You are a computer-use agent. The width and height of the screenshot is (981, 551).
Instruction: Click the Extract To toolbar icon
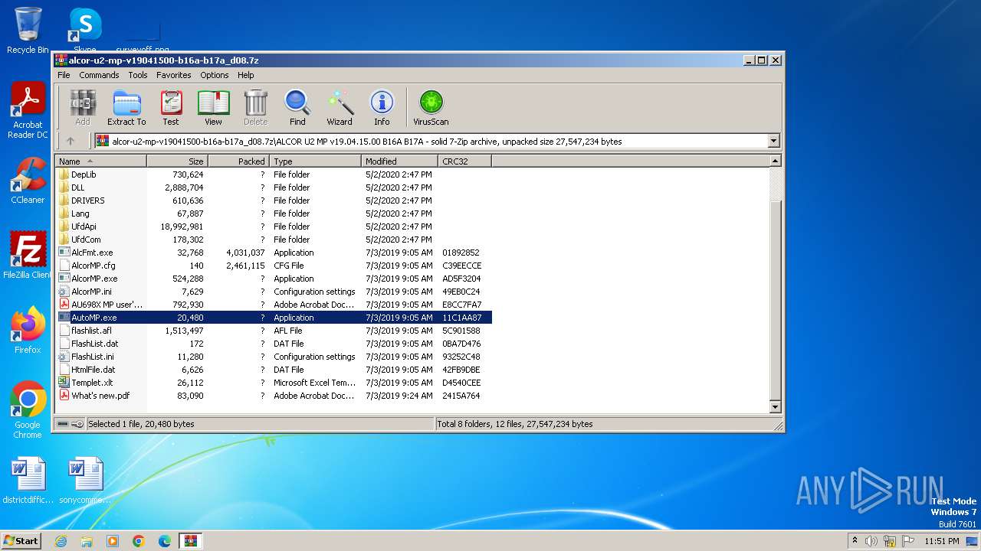[126, 108]
